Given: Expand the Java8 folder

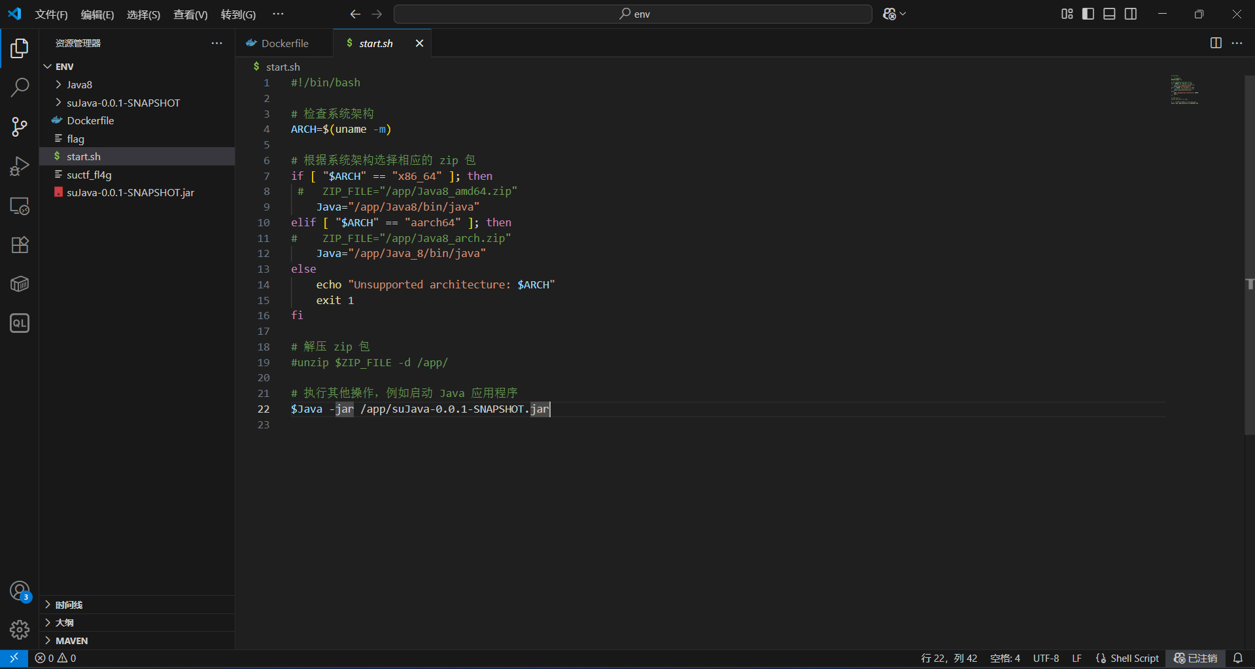Looking at the screenshot, I should point(137,84).
